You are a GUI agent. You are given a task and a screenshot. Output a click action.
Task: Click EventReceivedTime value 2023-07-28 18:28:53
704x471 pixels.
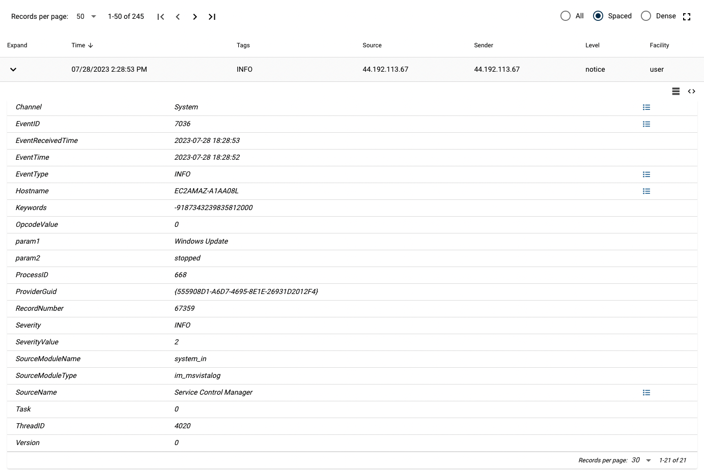click(x=207, y=140)
